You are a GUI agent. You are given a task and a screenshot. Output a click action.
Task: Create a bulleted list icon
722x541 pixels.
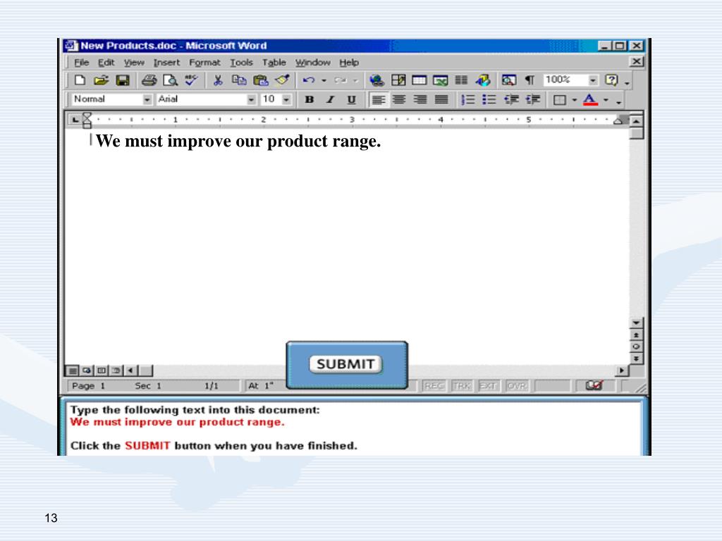point(489,100)
